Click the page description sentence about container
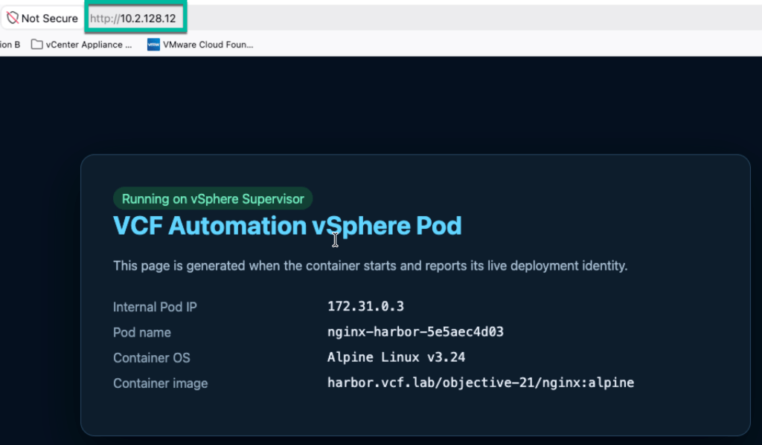762x445 pixels. (371, 266)
